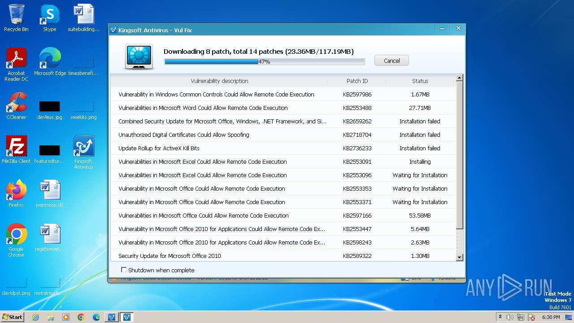Open Chrome from the taskbar
The width and height of the screenshot is (574, 323).
(81, 317)
